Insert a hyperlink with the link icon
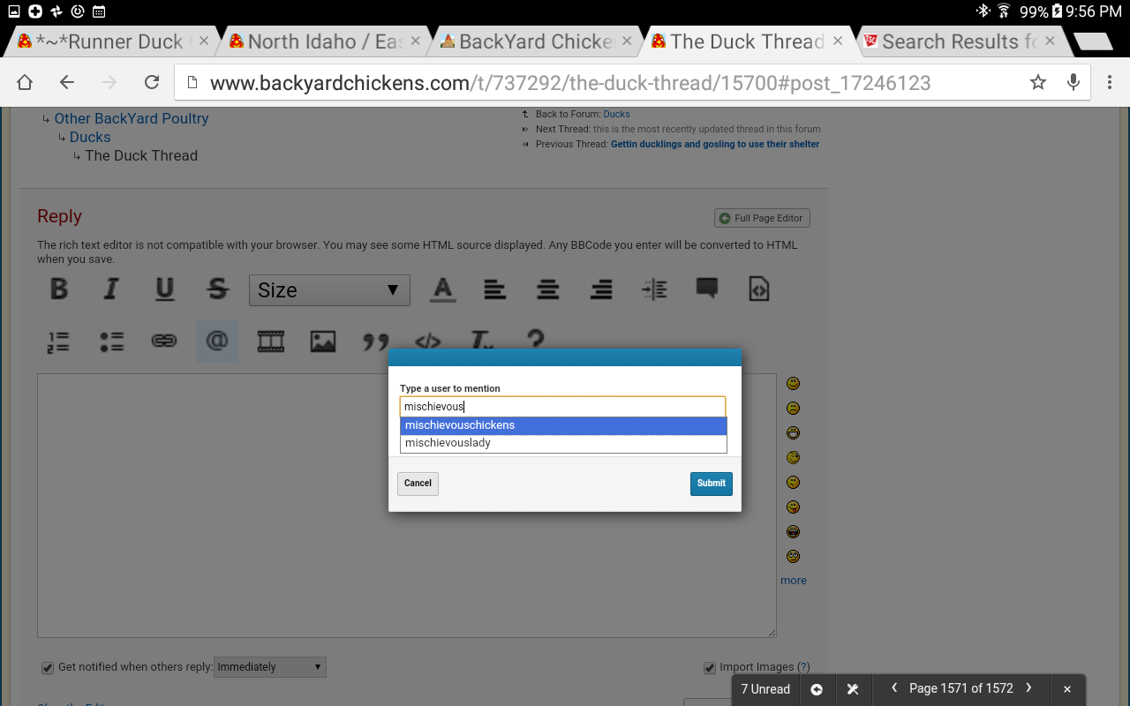The width and height of the screenshot is (1130, 706). click(164, 342)
